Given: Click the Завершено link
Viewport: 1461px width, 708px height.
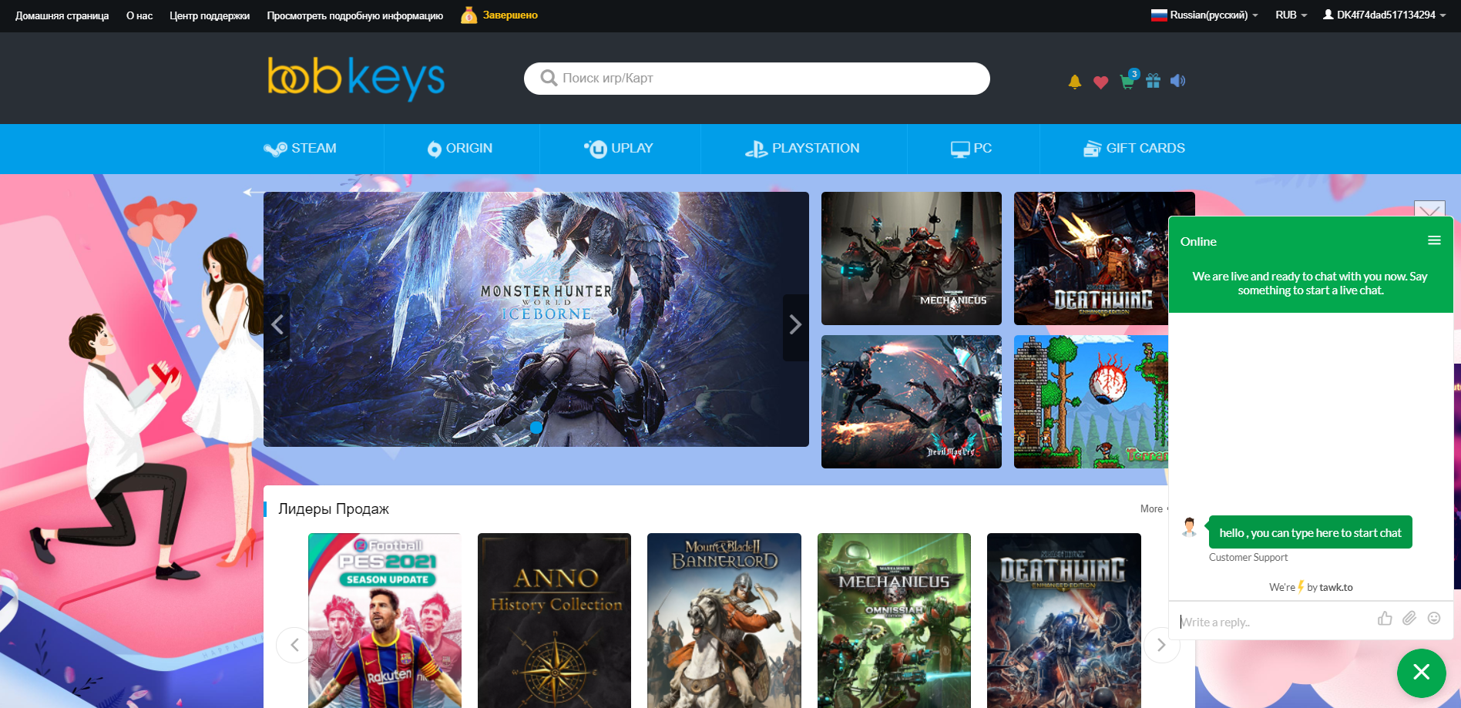Looking at the screenshot, I should [510, 15].
